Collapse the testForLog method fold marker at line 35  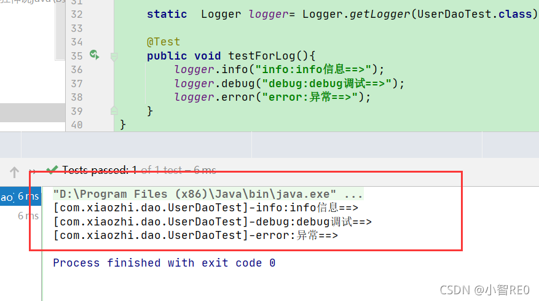pyautogui.click(x=114, y=57)
